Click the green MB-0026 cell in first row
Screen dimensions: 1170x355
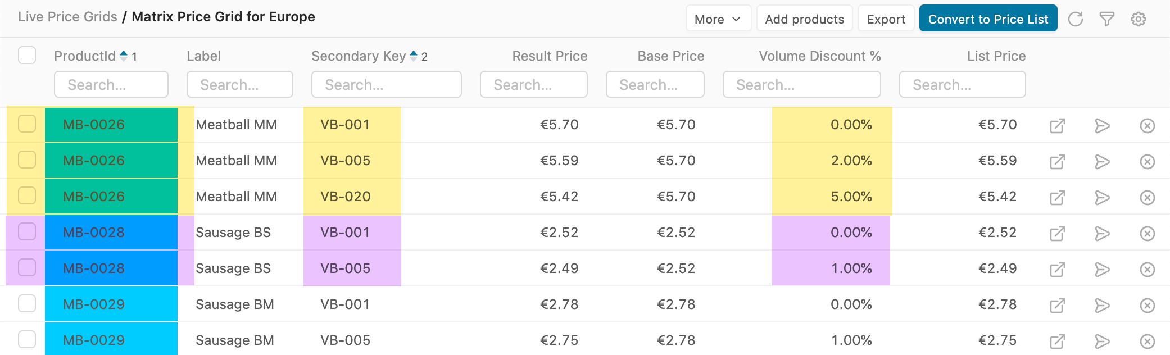coord(111,125)
